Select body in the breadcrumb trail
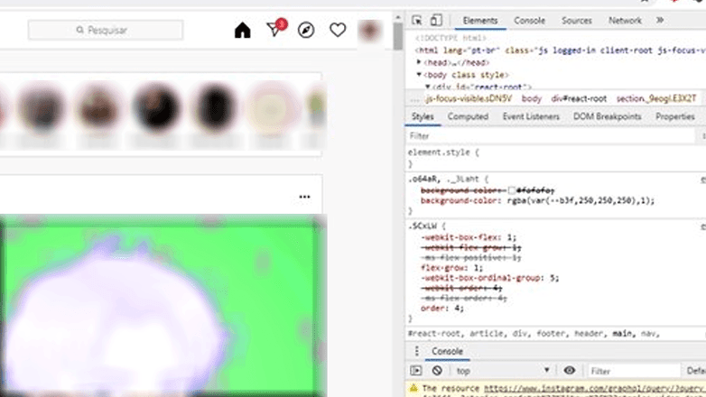Viewport: 706px width, 397px height. (531, 98)
